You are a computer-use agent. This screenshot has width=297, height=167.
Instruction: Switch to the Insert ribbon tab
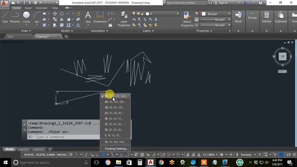point(28,8)
